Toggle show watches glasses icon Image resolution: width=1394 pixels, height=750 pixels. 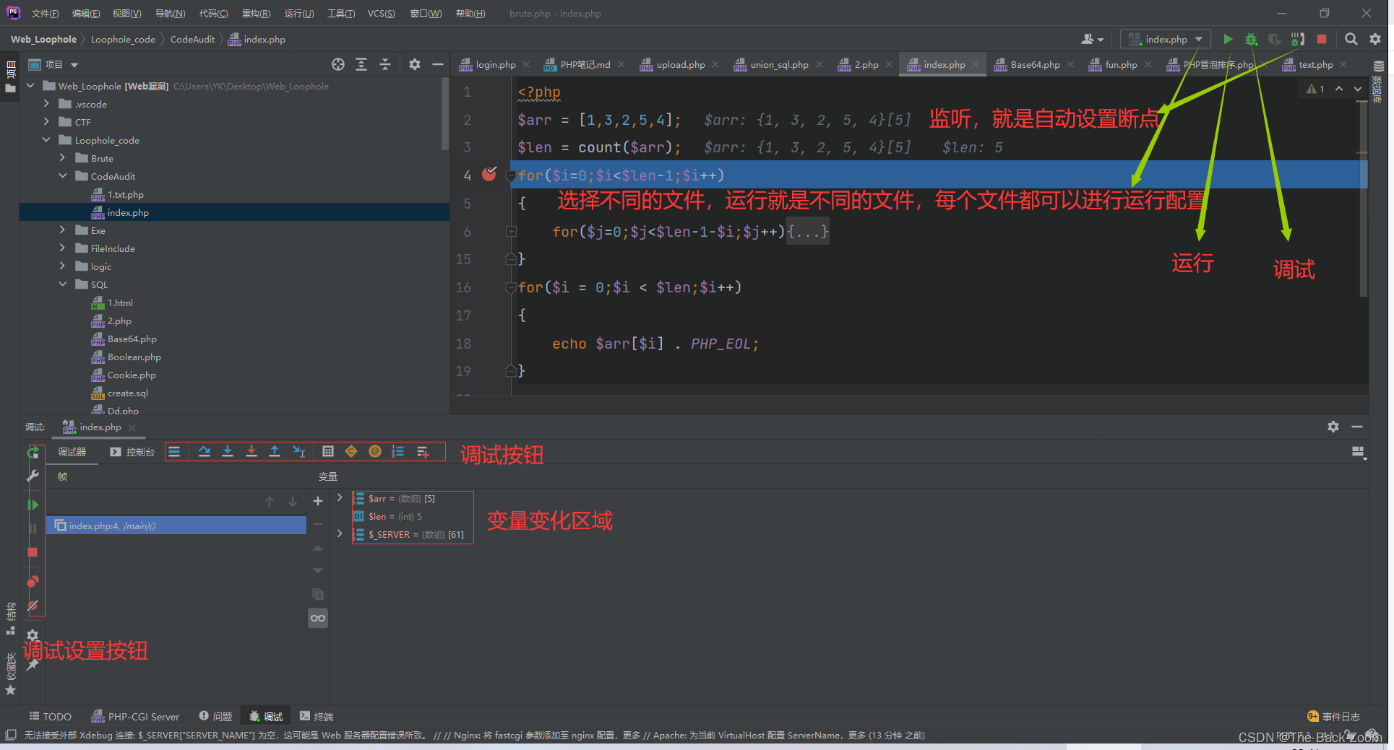point(318,618)
